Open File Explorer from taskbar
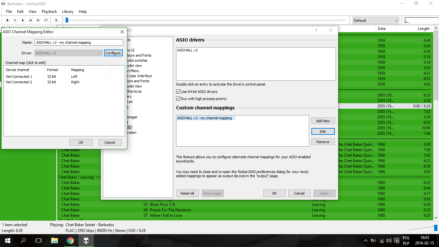Image resolution: width=439 pixels, height=247 pixels. pyautogui.click(x=55, y=241)
